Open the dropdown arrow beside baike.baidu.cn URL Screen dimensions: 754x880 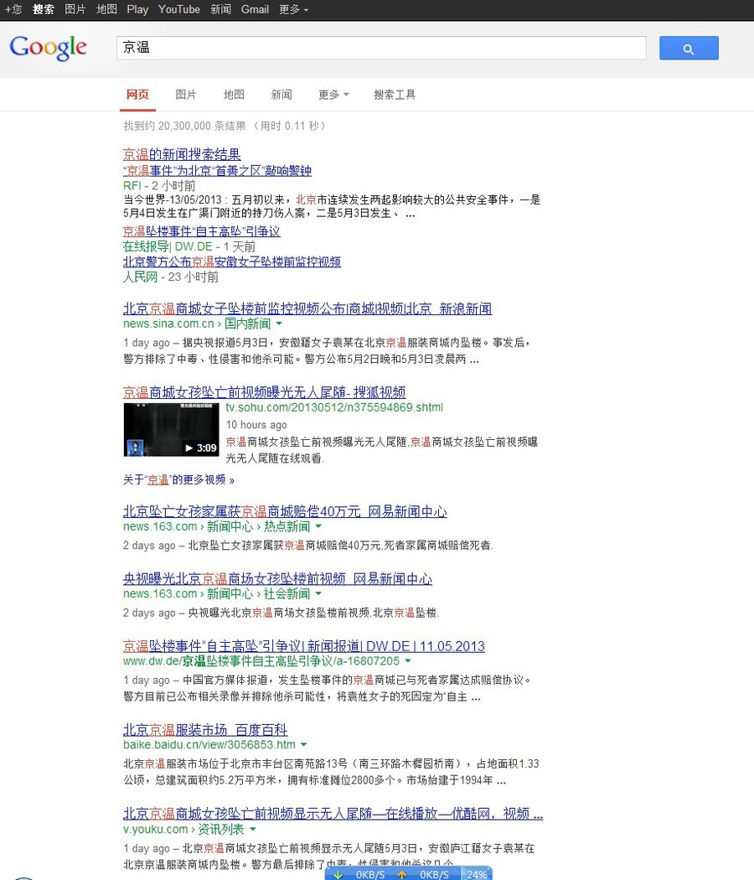coord(303,745)
